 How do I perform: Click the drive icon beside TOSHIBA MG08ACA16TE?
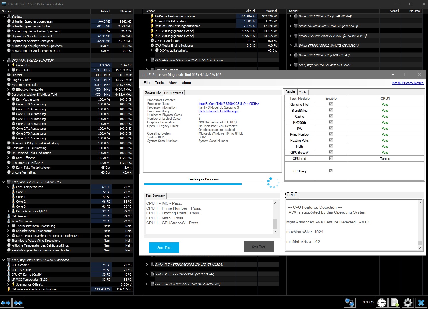tap(296, 36)
